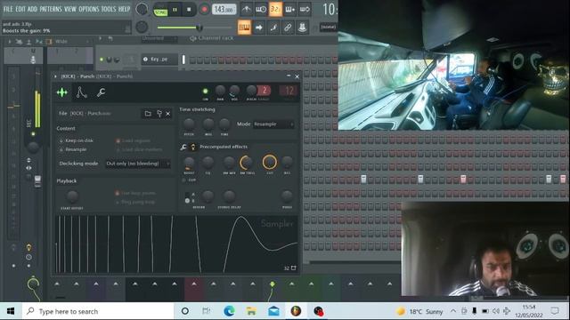Toggle Ping pong loop option
The width and height of the screenshot is (570, 320).
pos(135,202)
